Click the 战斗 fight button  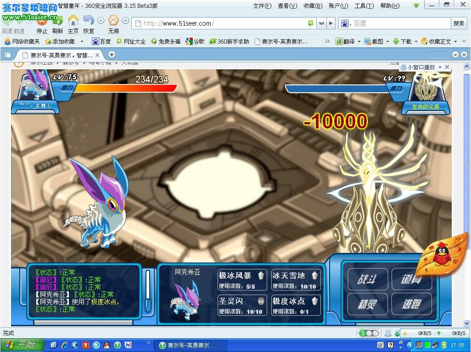(367, 279)
